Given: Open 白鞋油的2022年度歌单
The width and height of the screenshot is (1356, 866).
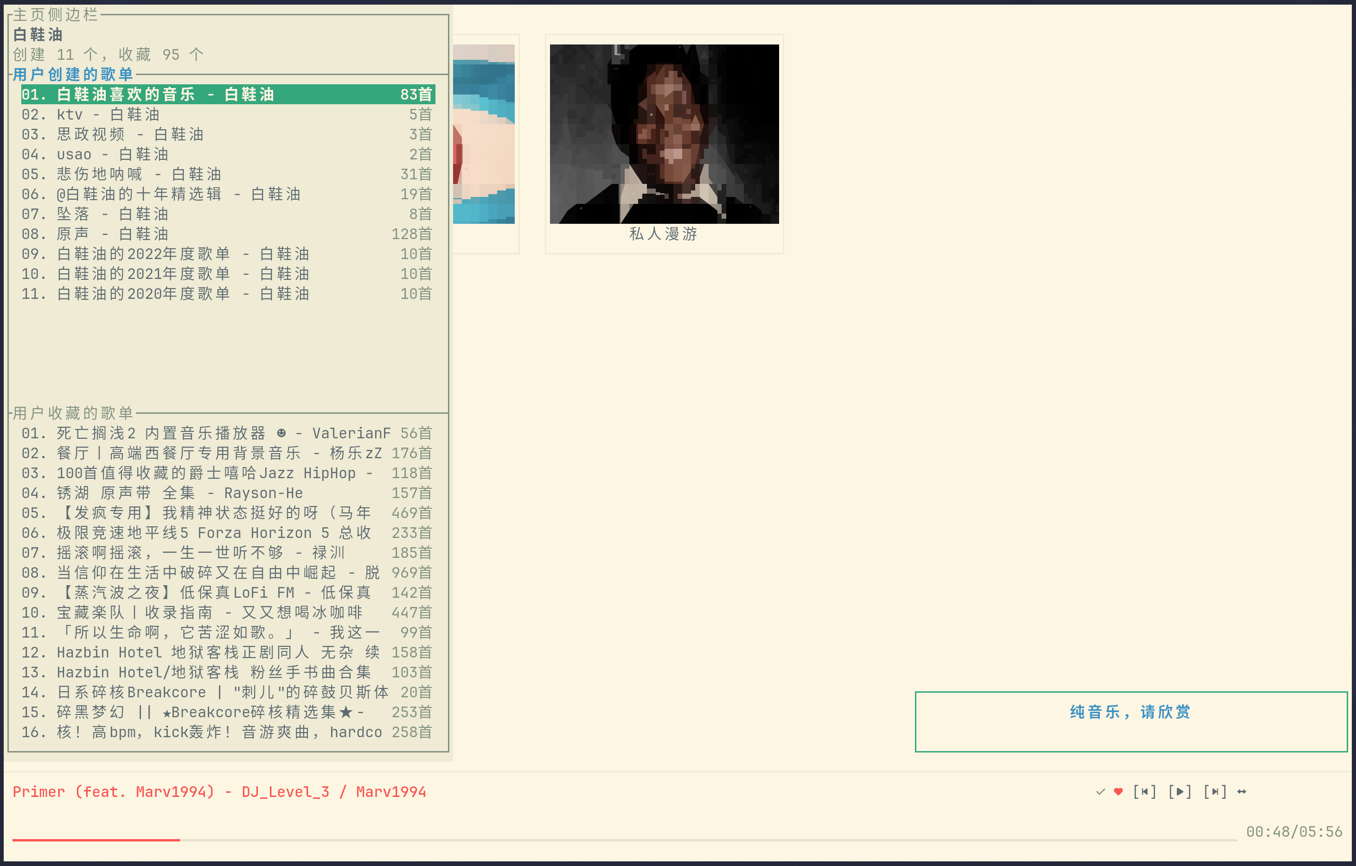Looking at the screenshot, I should pyautogui.click(x=228, y=254).
